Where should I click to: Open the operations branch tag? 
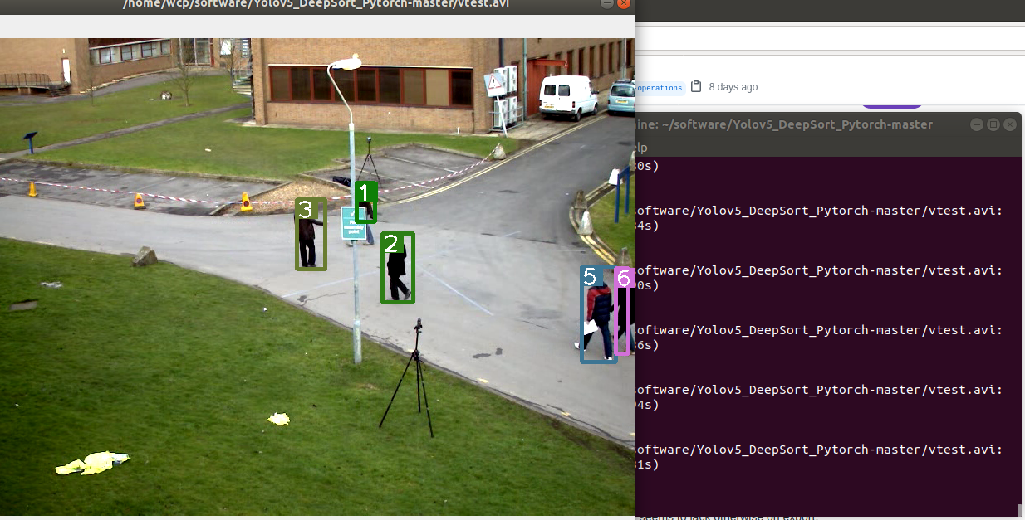[x=659, y=87]
